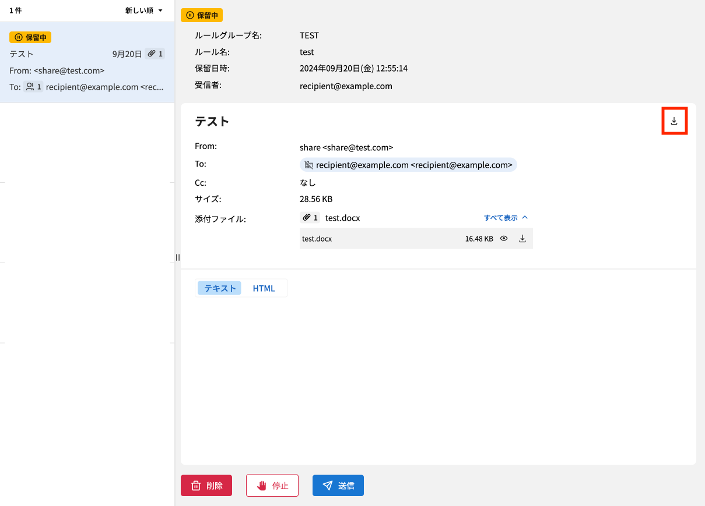The height and width of the screenshot is (506, 705).
Task: Click the 受信者 recipient@example.com value
Action: coord(346,86)
